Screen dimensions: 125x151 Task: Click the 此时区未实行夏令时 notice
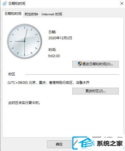pos(24,103)
